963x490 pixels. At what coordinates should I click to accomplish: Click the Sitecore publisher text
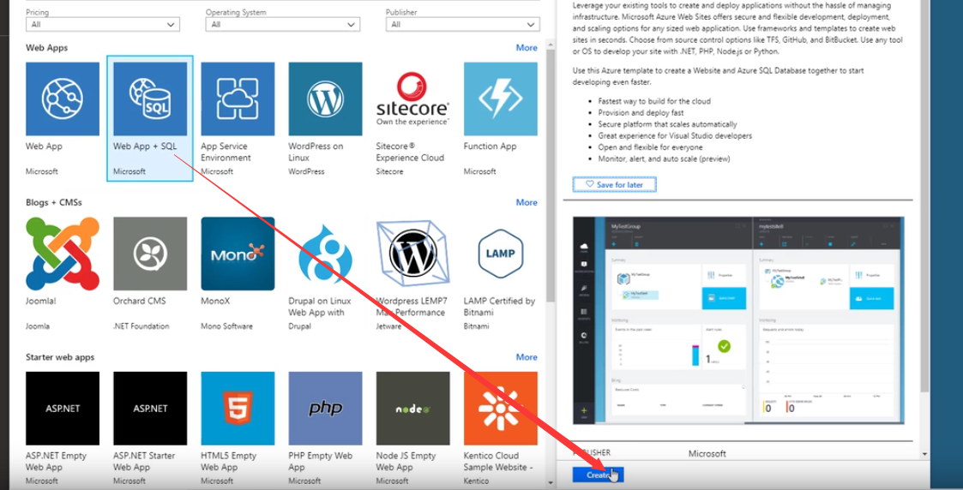[389, 171]
